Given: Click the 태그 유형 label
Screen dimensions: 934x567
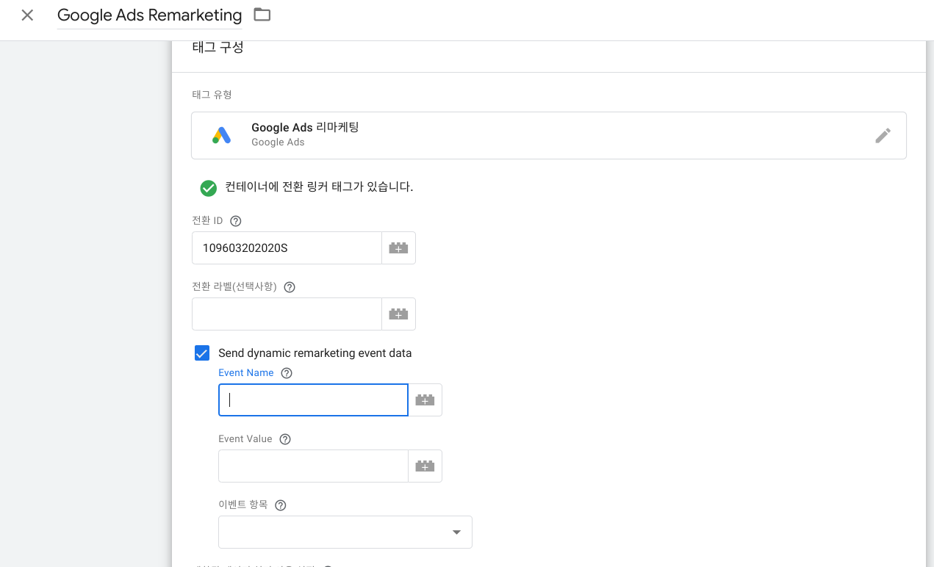Looking at the screenshot, I should click(x=212, y=95).
